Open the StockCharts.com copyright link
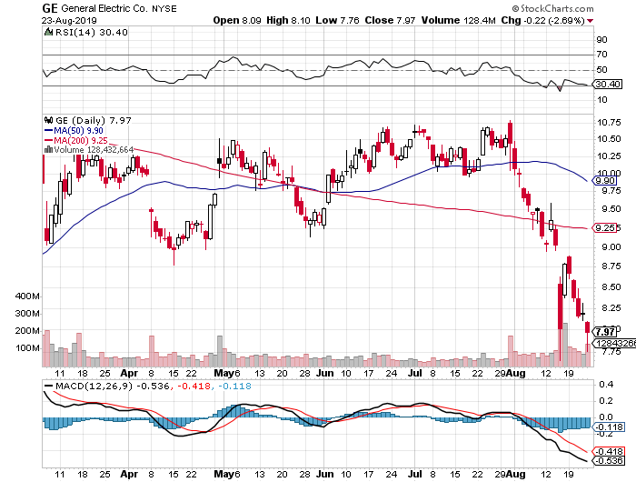This screenshot has height=482, width=636. coord(552,8)
